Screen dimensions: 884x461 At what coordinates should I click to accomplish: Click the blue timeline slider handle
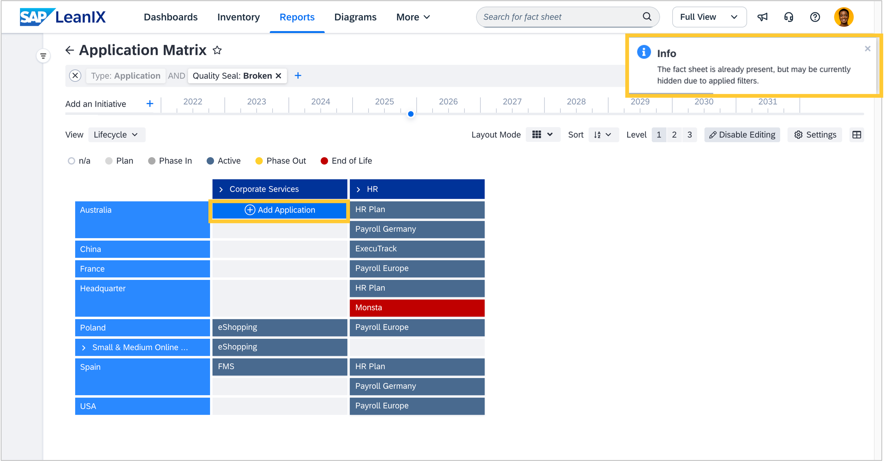pos(411,114)
